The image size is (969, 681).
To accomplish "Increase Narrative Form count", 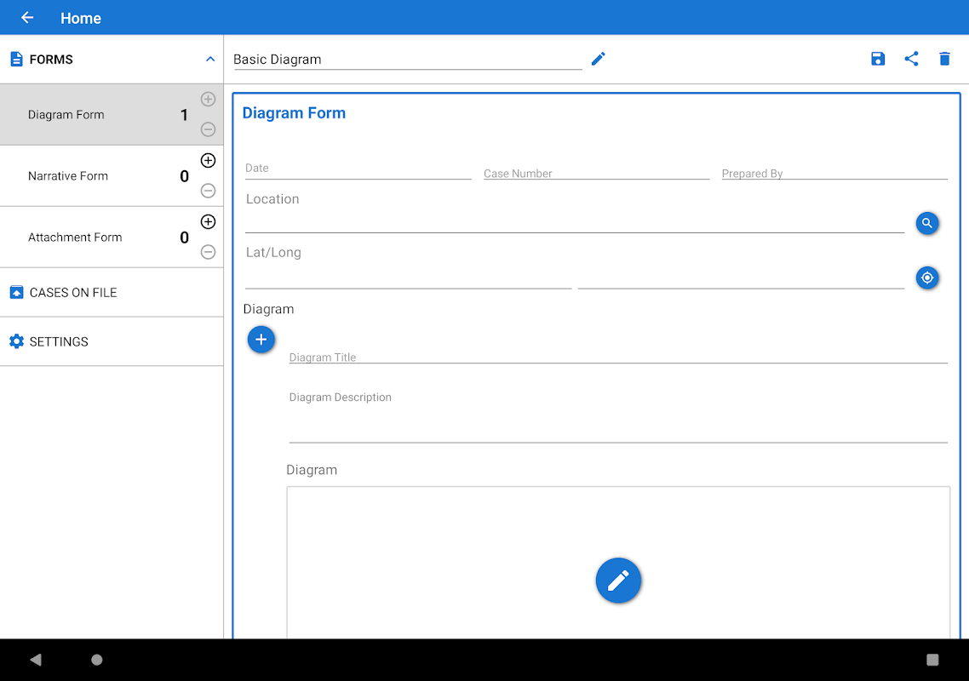I will (x=209, y=161).
